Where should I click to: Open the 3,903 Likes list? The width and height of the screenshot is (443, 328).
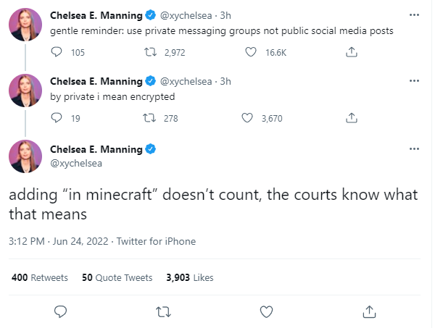pos(189,277)
